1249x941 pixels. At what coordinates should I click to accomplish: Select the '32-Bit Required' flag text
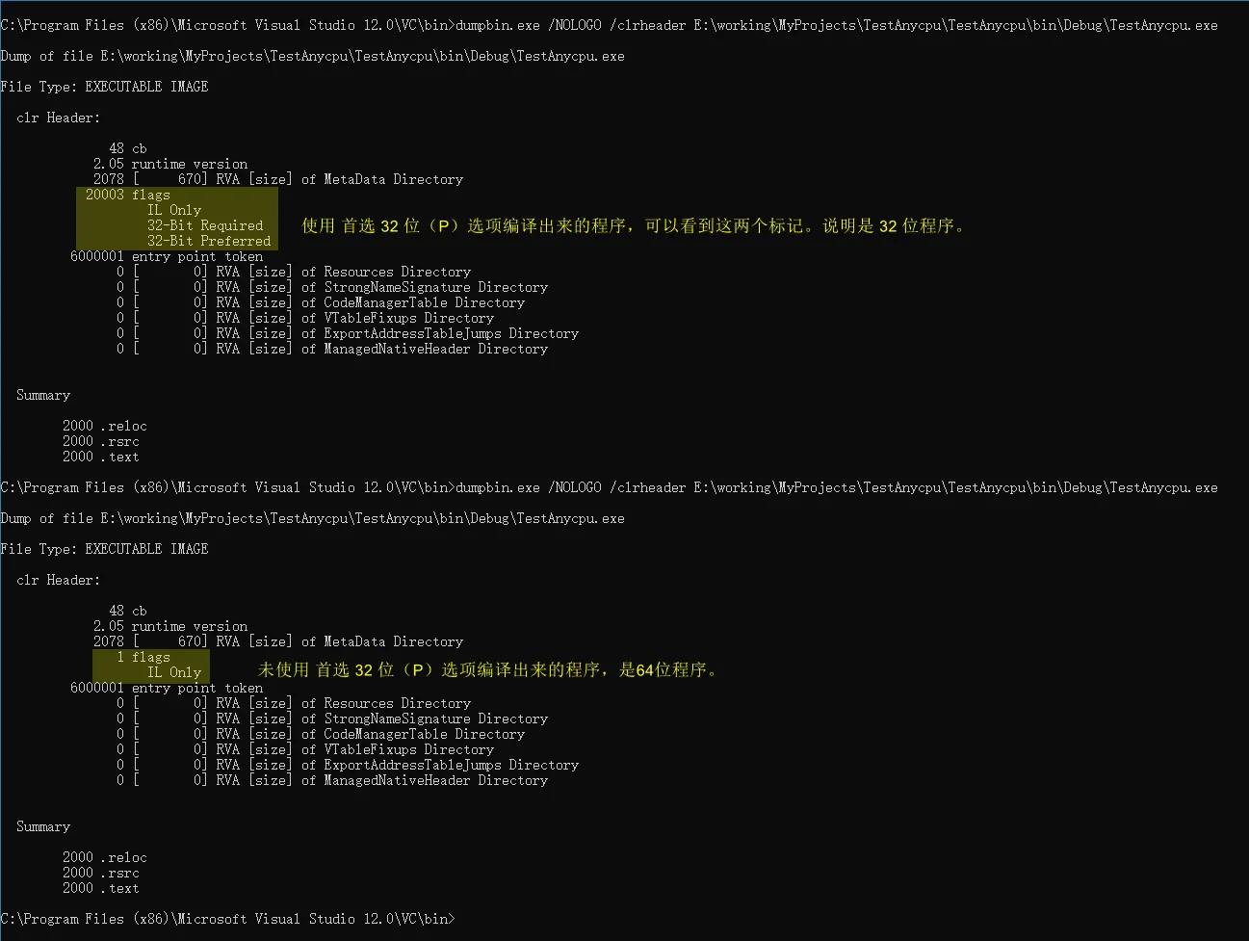(x=205, y=225)
